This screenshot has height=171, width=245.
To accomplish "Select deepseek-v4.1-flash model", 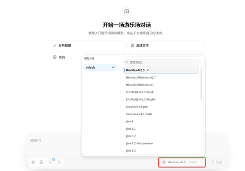I will point(161,114).
